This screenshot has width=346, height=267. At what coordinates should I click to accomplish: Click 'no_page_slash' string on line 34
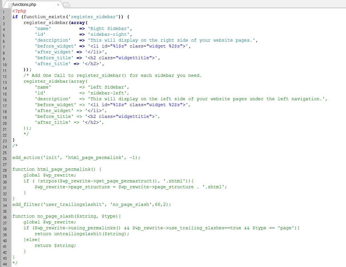coord(131,204)
